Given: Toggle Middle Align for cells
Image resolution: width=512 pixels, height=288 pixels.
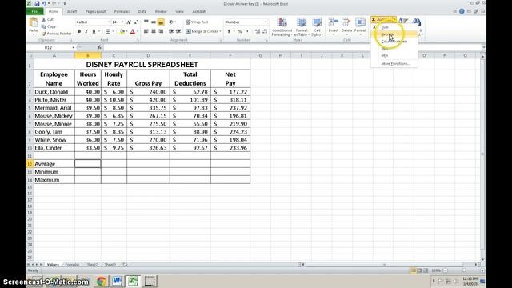Looking at the screenshot, I should tap(154, 22).
